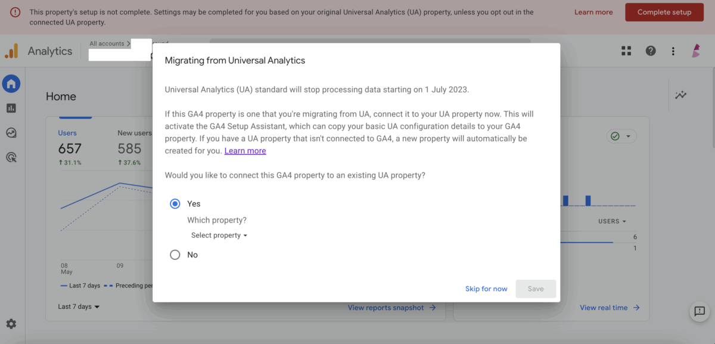
Task: Select the Explore icon in the sidebar
Action: [11, 132]
